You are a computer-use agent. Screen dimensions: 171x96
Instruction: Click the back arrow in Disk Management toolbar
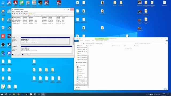click(x=13, y=14)
